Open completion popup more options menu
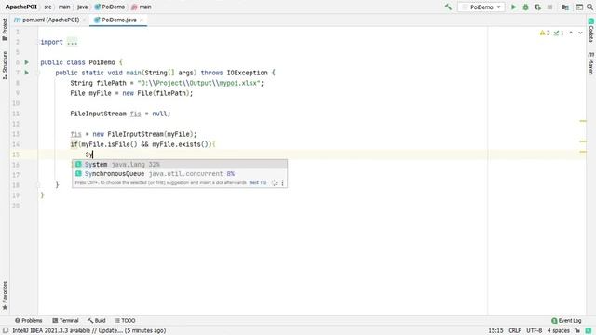Screen dimensions: 596x335 (282, 182)
